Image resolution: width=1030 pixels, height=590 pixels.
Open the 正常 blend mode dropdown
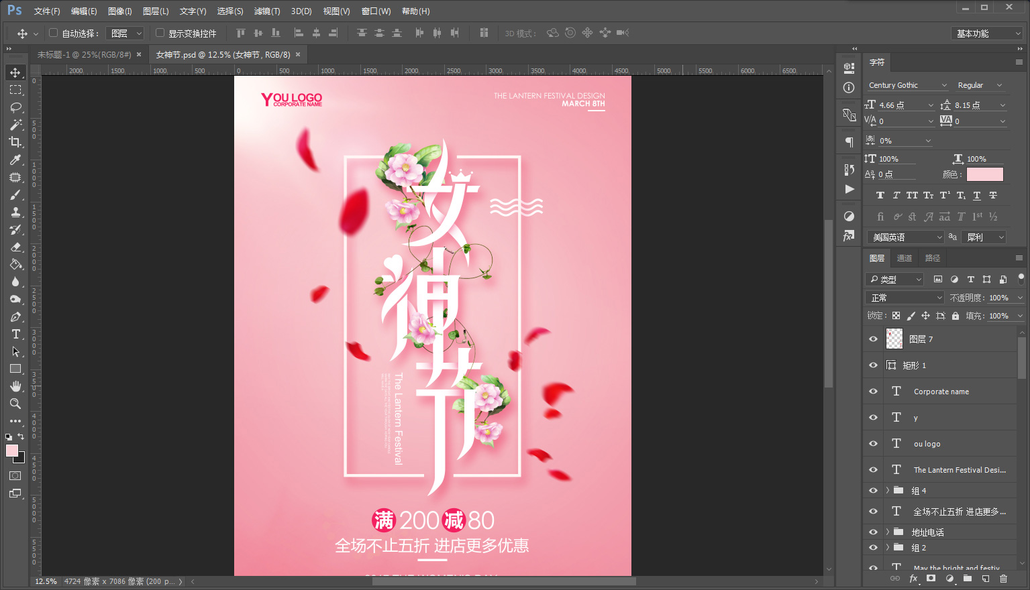pyautogui.click(x=906, y=298)
